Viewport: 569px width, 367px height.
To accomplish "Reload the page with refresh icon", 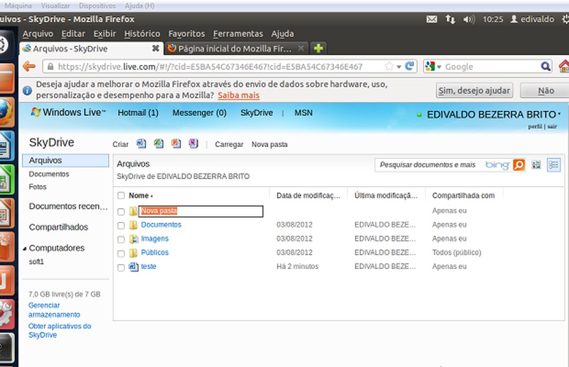I will click(x=410, y=66).
